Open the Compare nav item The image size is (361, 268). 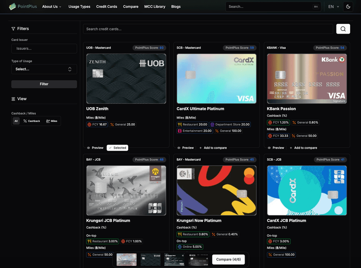coord(131,7)
